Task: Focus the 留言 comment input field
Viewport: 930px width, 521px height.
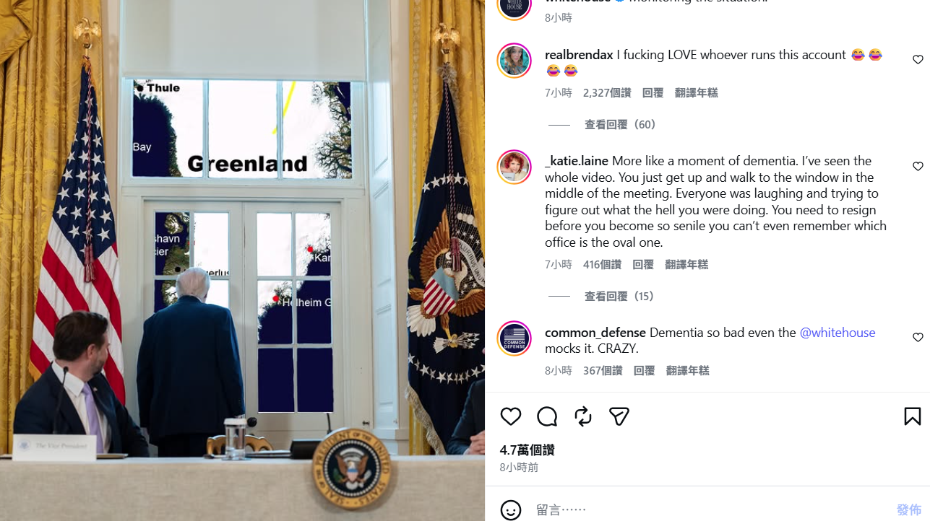Action: point(708,510)
